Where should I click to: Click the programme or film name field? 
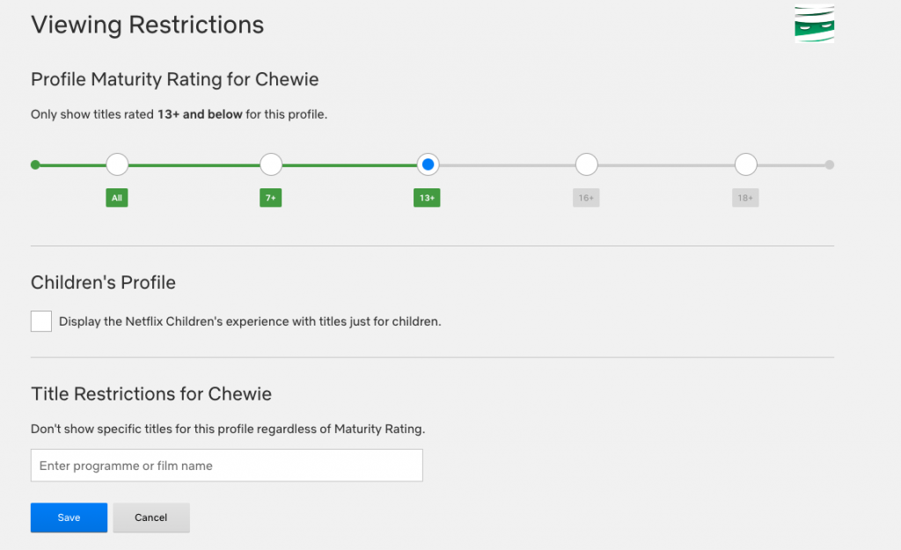227,466
